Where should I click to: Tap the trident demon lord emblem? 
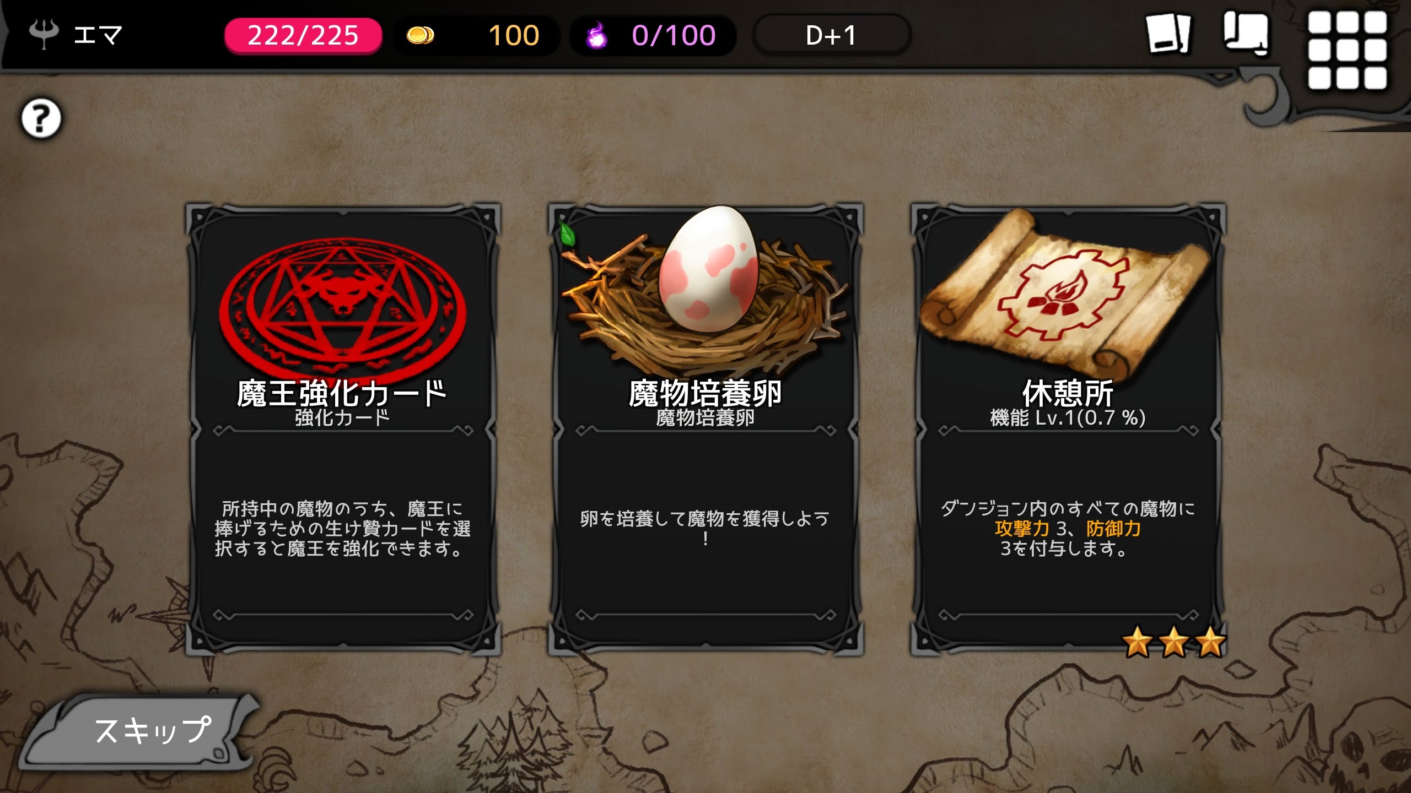tap(44, 34)
